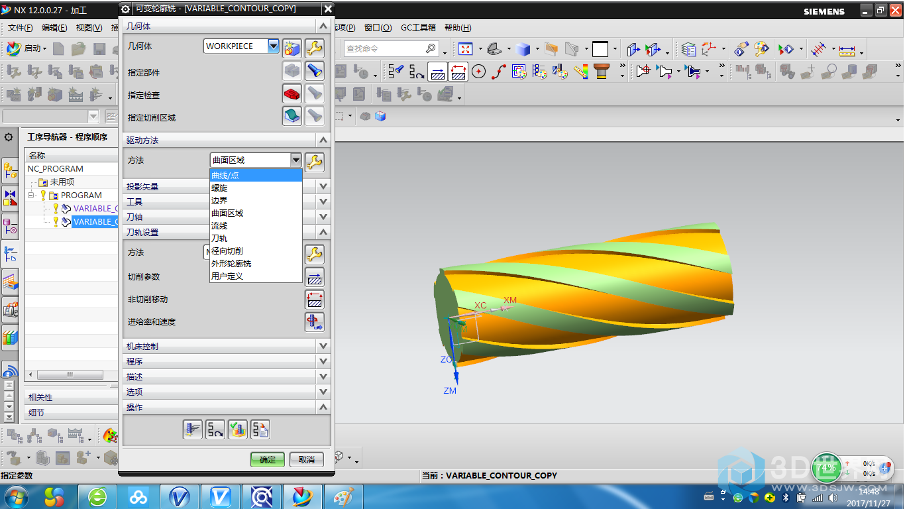This screenshot has width=905, height=509.
Task: Expand the 投影矢量 section
Action: point(323,186)
